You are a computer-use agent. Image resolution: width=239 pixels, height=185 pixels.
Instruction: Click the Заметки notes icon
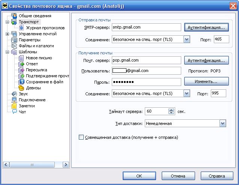[14, 106]
